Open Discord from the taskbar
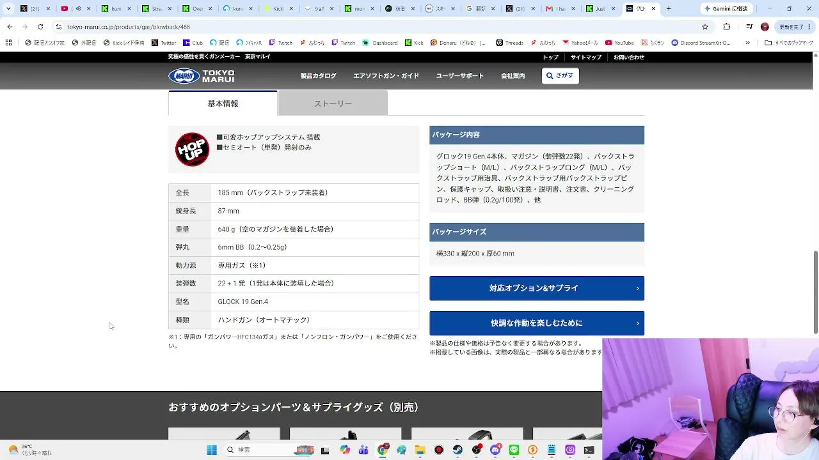Screen dimensions: 819x460 [x=495, y=450]
